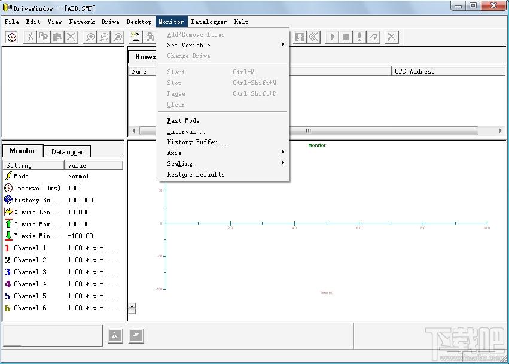The height and width of the screenshot is (364, 509).
Task: Toggle Fast Mode in Monitor menu
Action: pyautogui.click(x=223, y=120)
